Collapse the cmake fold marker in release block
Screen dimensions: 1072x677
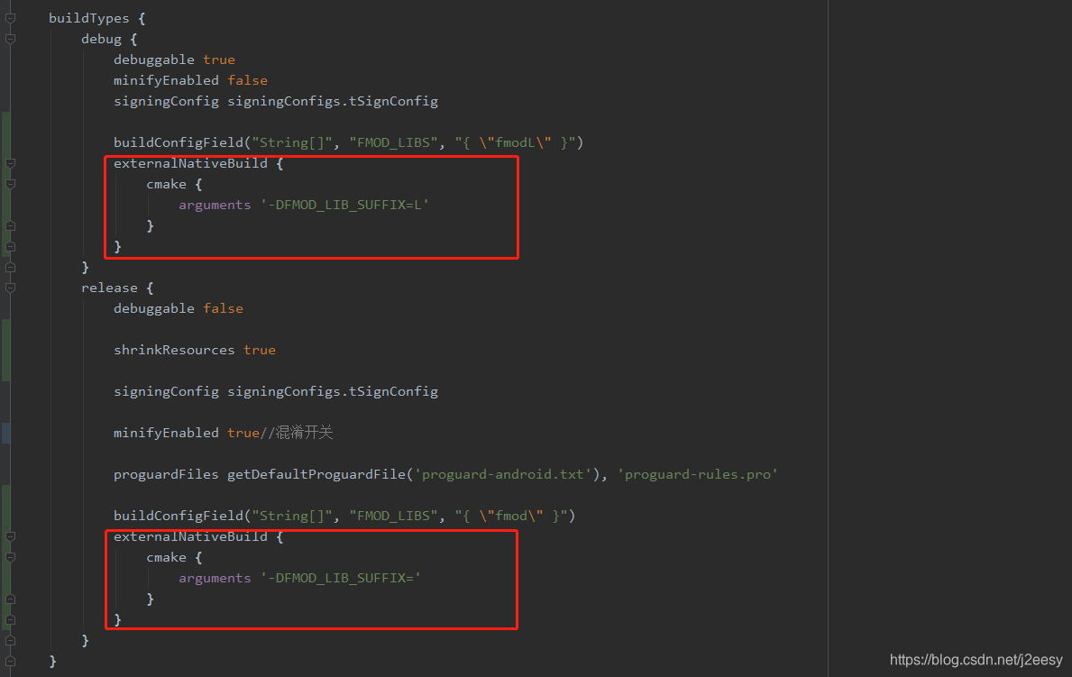click(10, 557)
